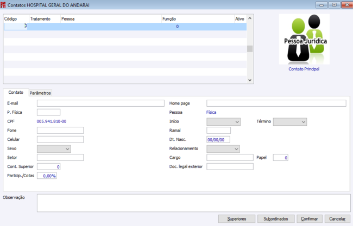Click the Pessoa value Física
Viewport: 353px width, 226px height.
(x=211, y=112)
